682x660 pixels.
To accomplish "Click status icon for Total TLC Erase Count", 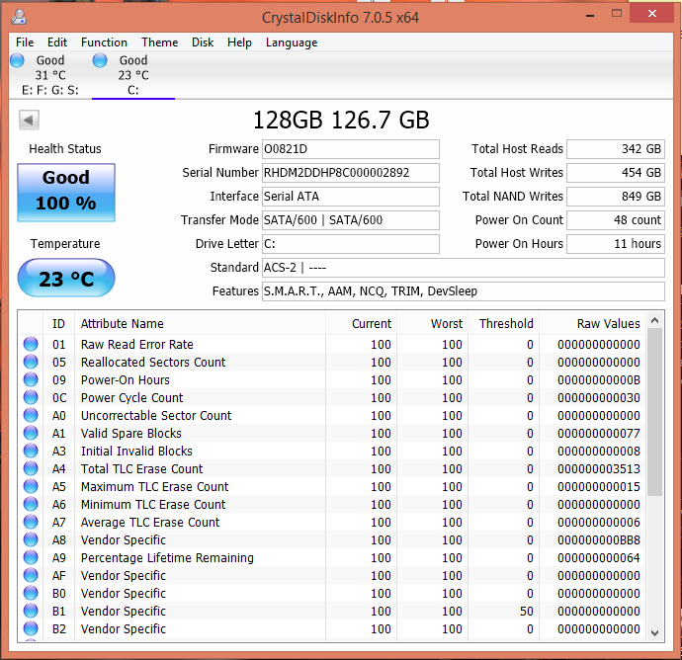I will pyautogui.click(x=31, y=468).
